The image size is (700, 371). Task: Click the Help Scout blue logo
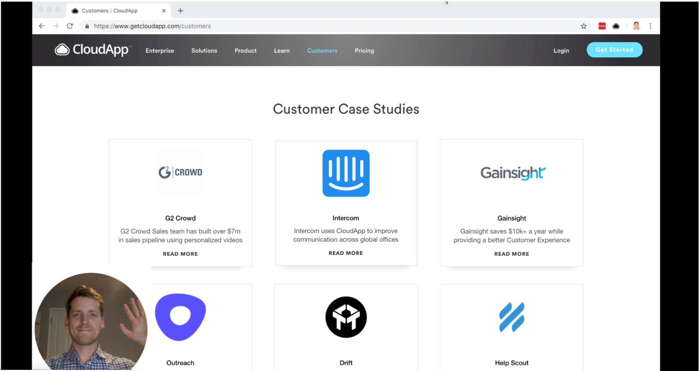point(512,317)
